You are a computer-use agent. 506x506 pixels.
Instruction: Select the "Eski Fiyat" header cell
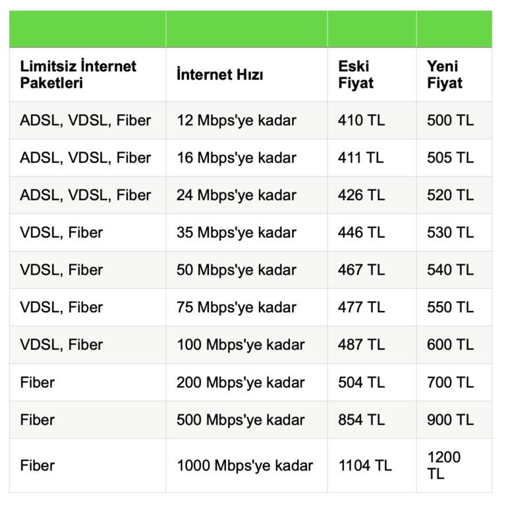(x=356, y=74)
